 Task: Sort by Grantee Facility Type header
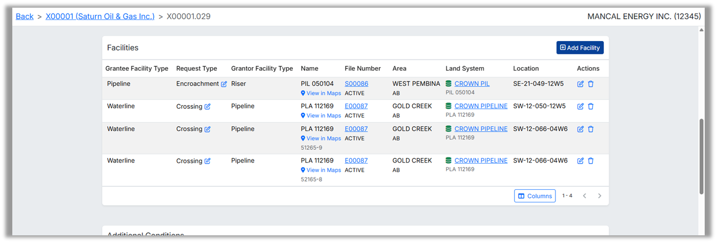coord(137,68)
